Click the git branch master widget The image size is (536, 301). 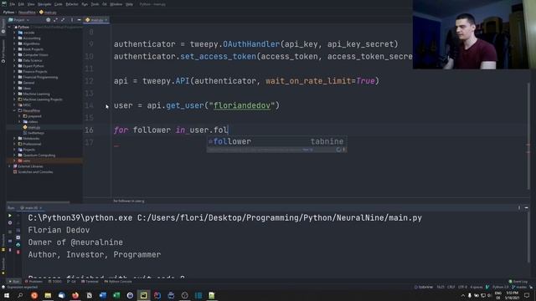coord(519,287)
